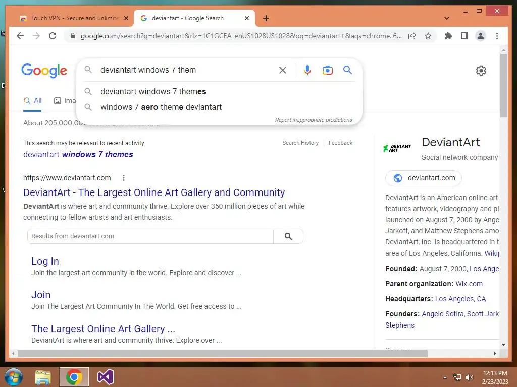This screenshot has height=387, width=517.
Task: Click the vertical scrollbar thumb
Action: pos(503,86)
